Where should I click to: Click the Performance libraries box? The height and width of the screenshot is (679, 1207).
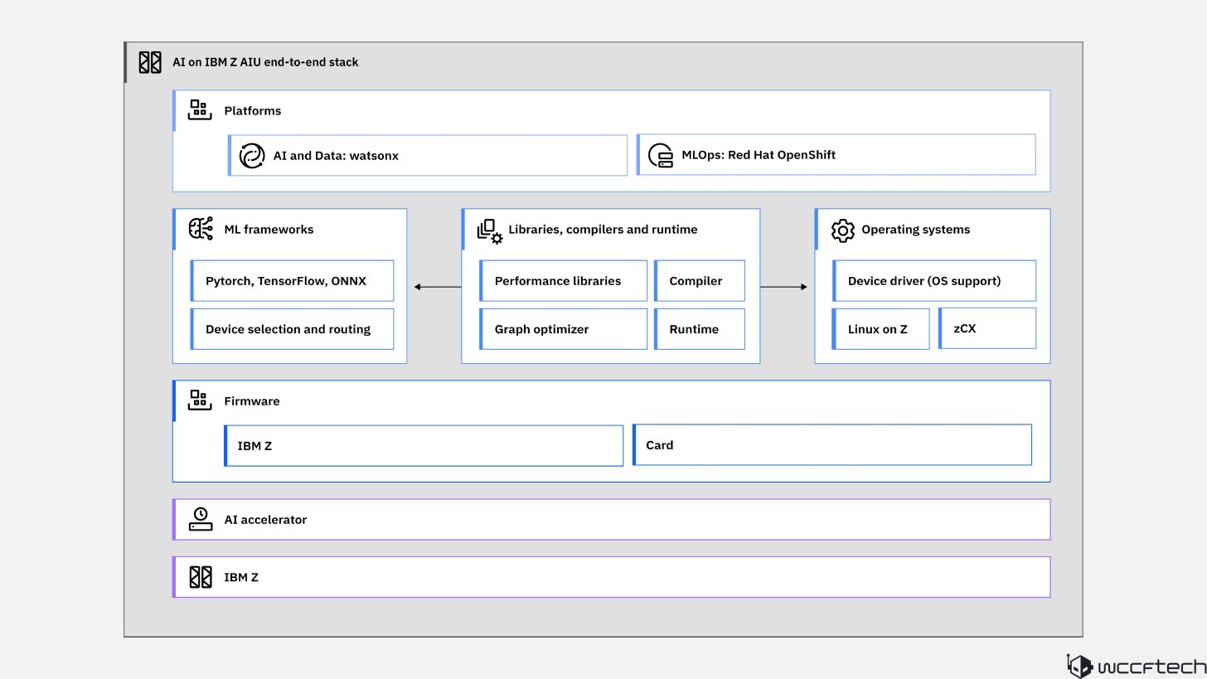point(563,281)
